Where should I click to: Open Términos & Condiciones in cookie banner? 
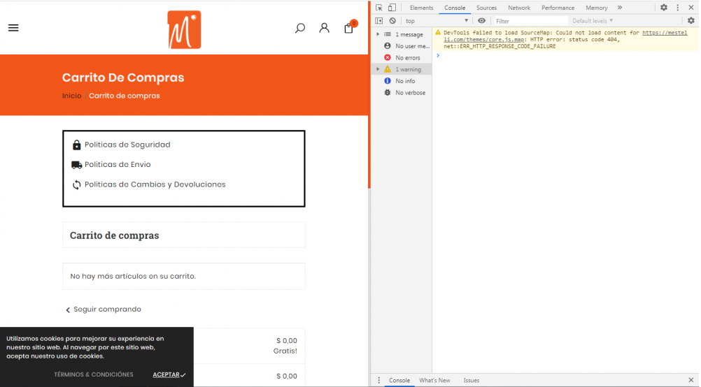(x=94, y=374)
